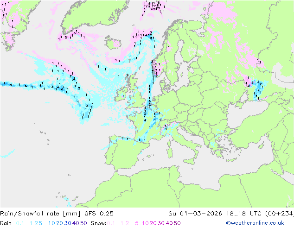Click Ireland on the map
The image size is (294, 227).
coord(121,94)
